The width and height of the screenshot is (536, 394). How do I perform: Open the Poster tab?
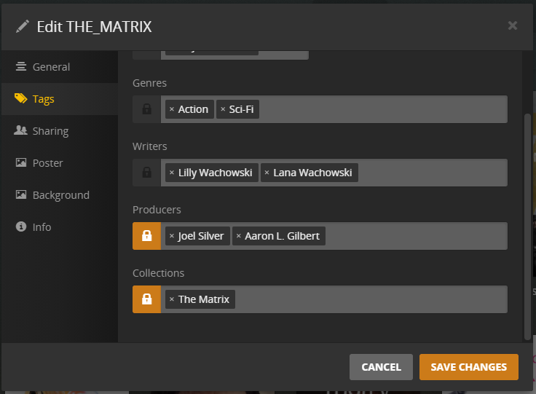tap(60, 163)
